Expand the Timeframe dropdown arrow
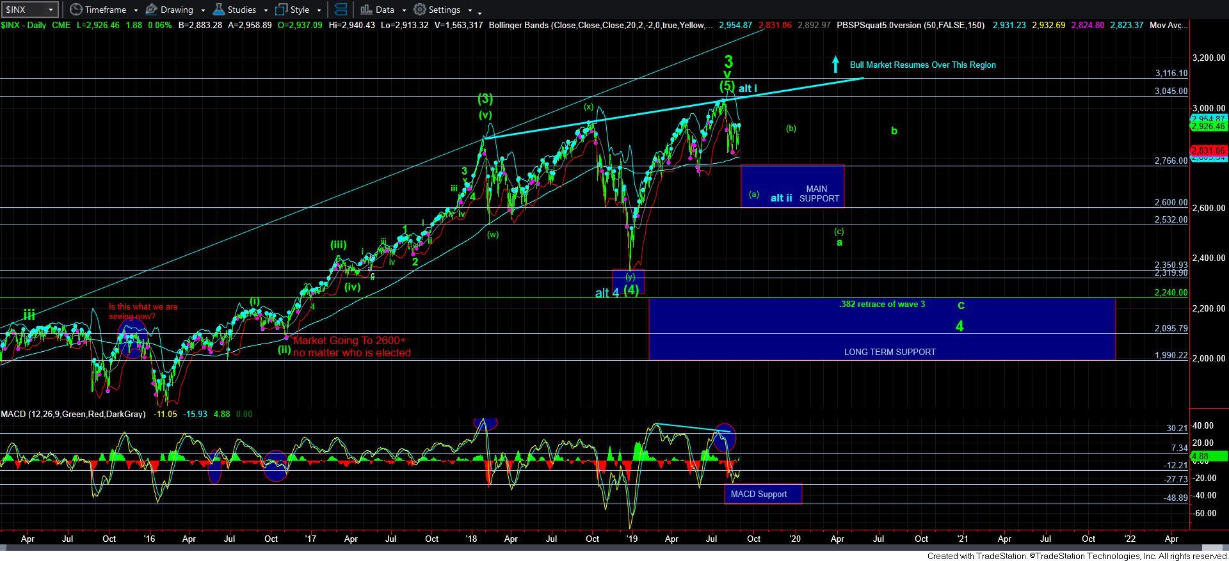 [136, 10]
